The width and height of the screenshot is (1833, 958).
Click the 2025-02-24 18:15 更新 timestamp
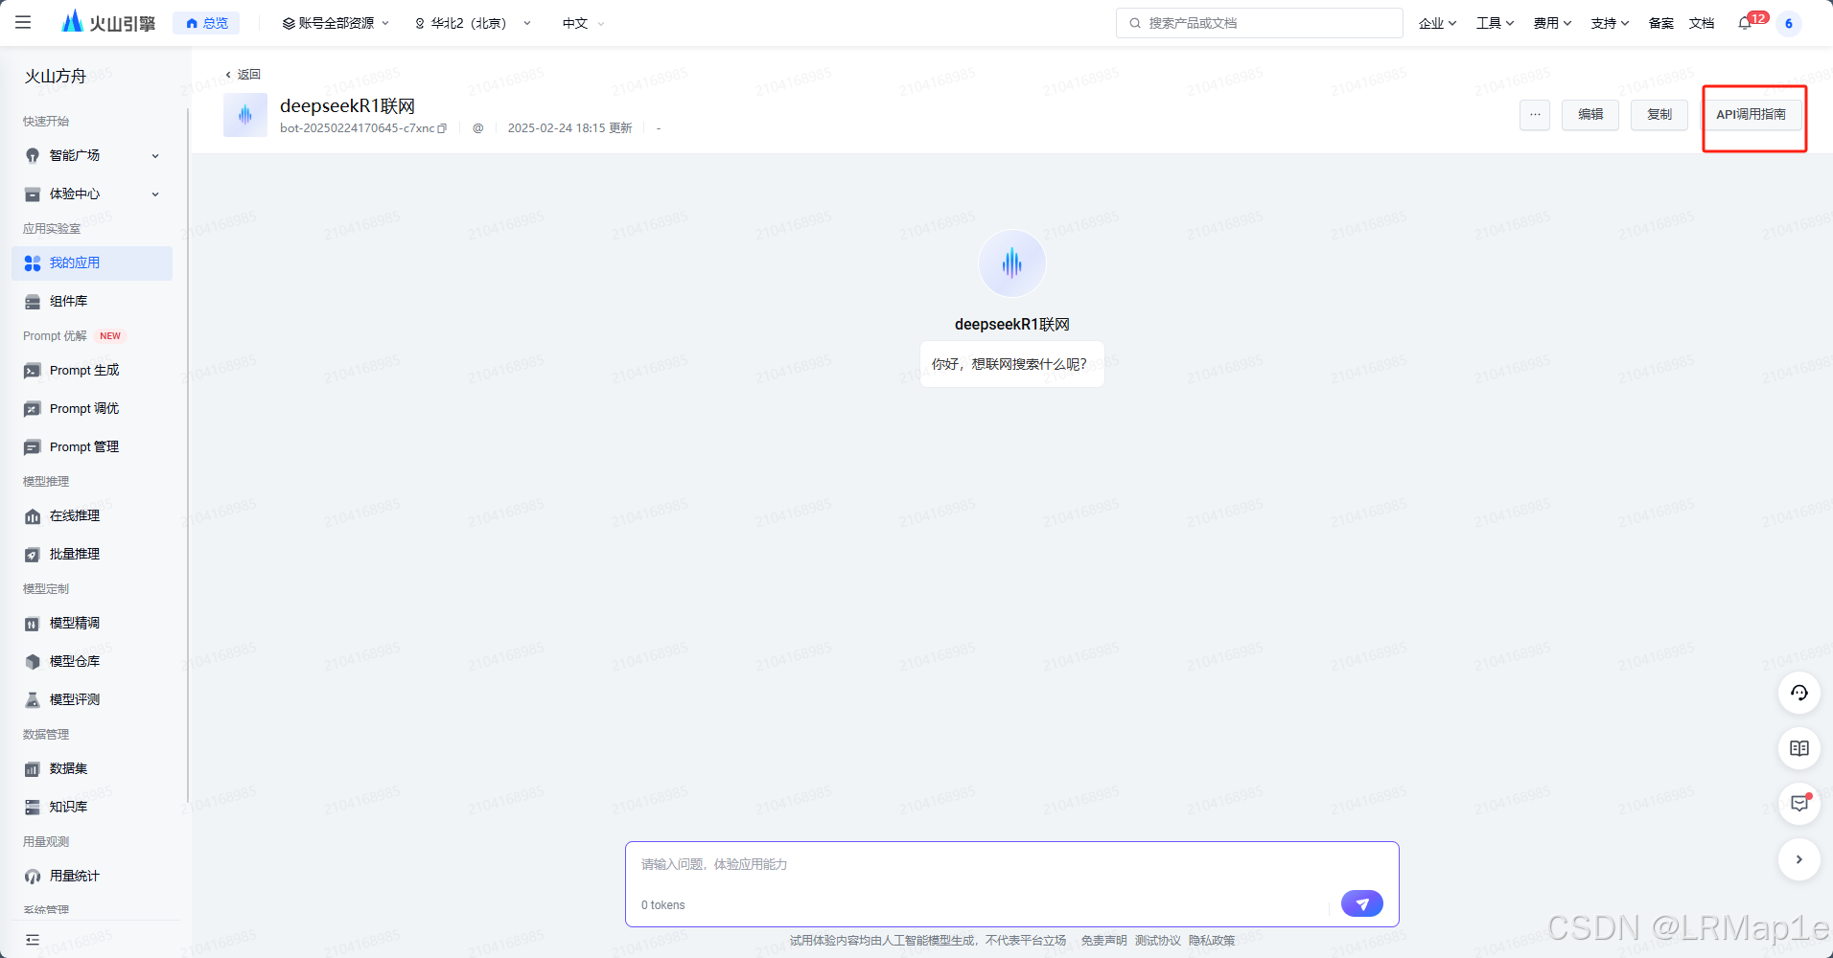(x=569, y=128)
